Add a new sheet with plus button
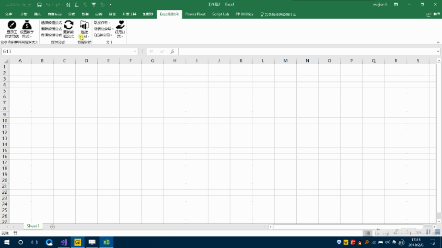The image size is (442, 248). [52, 227]
